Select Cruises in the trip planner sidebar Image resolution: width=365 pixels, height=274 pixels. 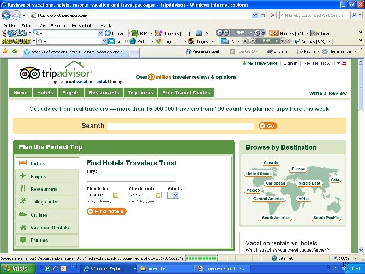click(x=47, y=215)
